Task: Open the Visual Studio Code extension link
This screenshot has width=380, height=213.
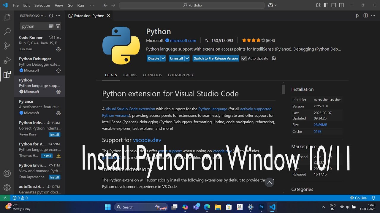Action: pos(130,109)
